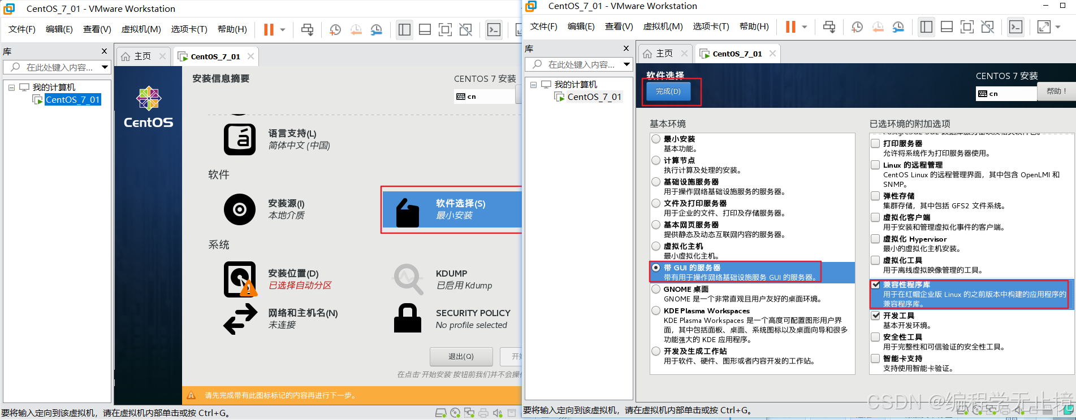Uncheck 兼容性程序库 add-on checkbox

[x=875, y=285]
